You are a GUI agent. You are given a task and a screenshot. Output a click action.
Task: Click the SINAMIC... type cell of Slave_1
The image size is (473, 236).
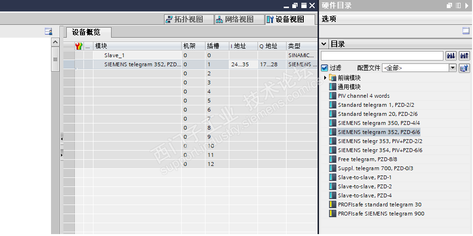point(301,55)
